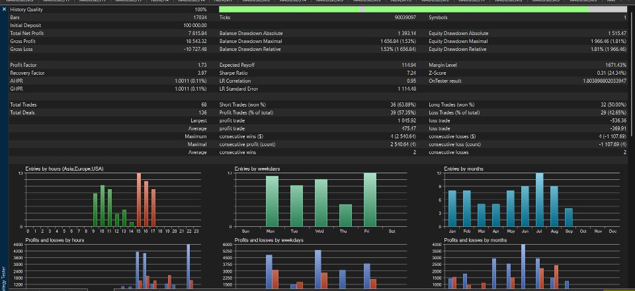Select the OnTester result value 1.803898802033947
The width and height of the screenshot is (635, 291).
click(x=605, y=81)
